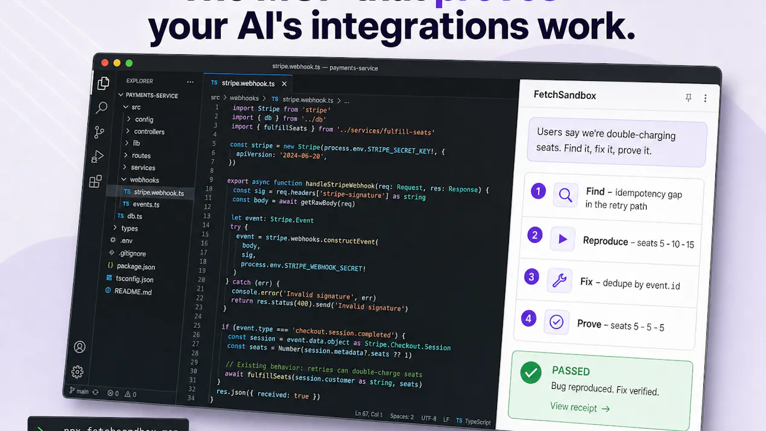Screen dimensions: 766x431
Task: Close the stripe.webhook.ts editor tab
Action: pos(284,84)
